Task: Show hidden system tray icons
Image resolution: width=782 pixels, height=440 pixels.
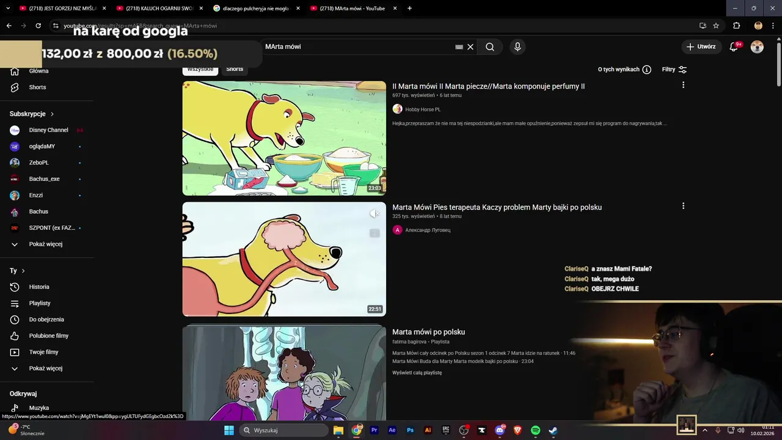Action: pos(704,430)
